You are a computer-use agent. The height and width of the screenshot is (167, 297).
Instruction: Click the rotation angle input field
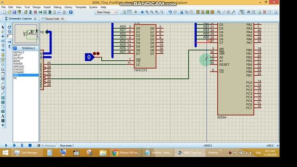click(x=9, y=36)
